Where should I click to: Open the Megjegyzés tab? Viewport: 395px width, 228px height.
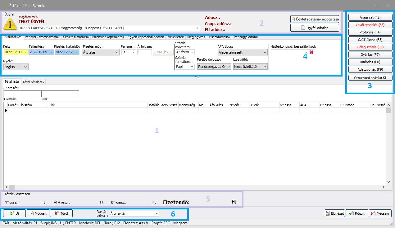pos(196,37)
